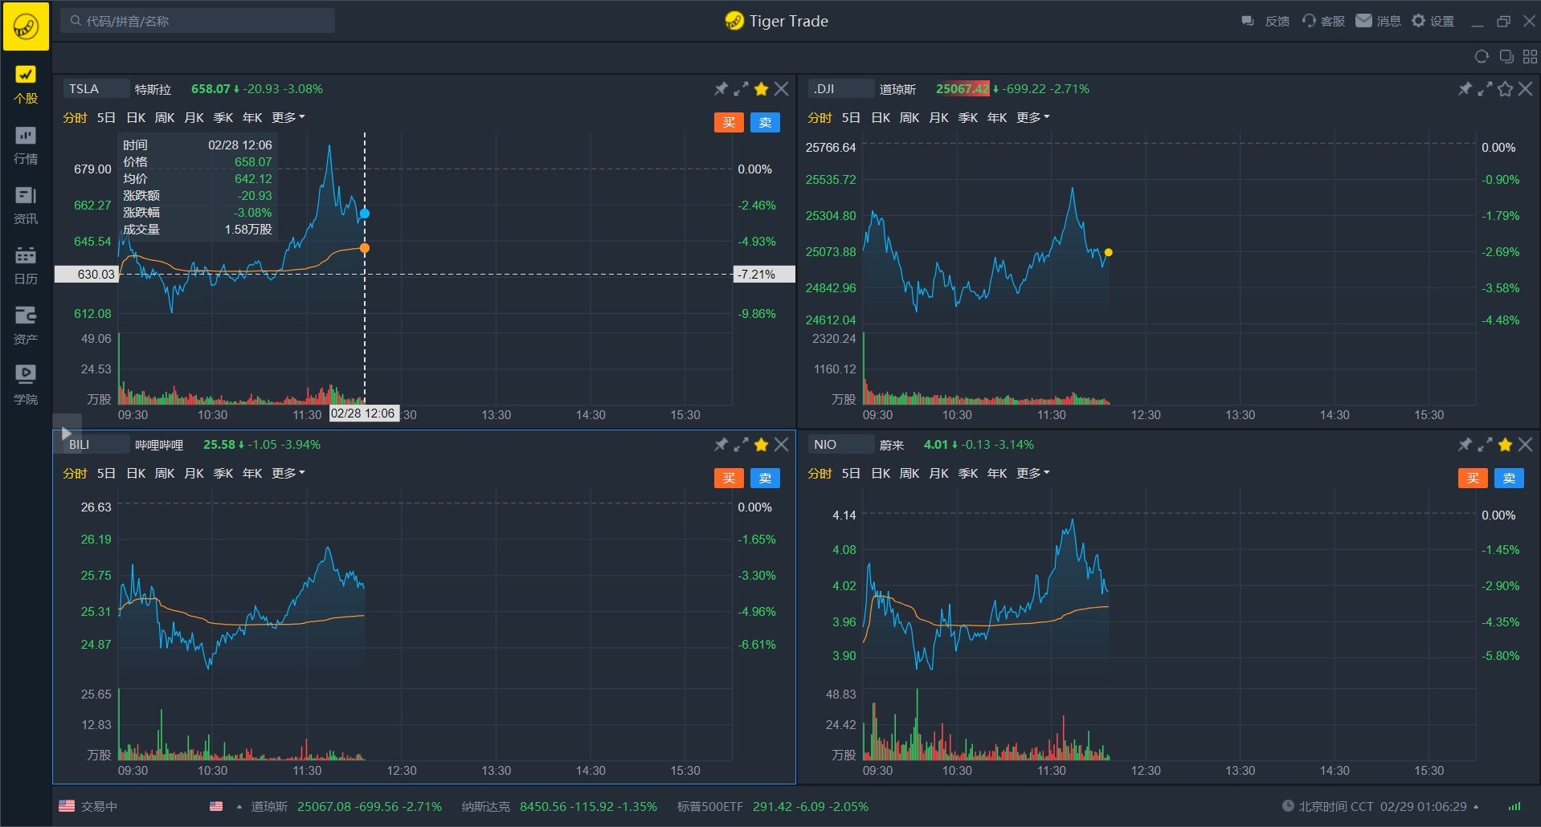Image resolution: width=1541 pixels, height=827 pixels.
Task: Expand 更多 dropdown in NIO panel
Action: [1033, 473]
